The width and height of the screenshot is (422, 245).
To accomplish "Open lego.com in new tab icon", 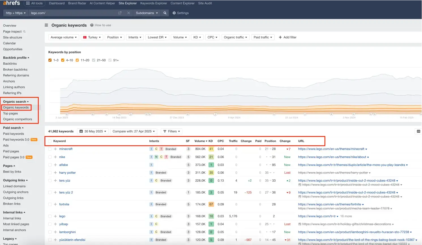I will [120, 13].
